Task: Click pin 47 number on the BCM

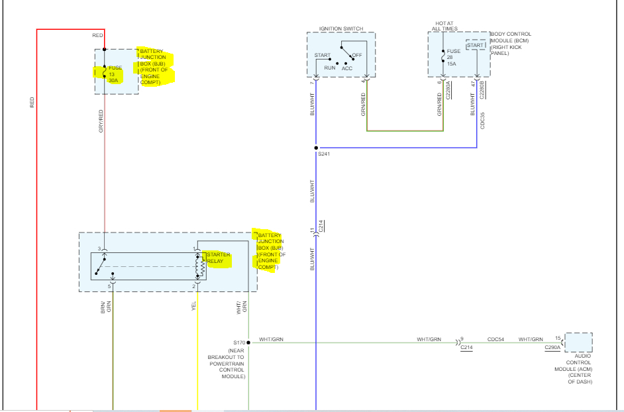Action: [473, 84]
